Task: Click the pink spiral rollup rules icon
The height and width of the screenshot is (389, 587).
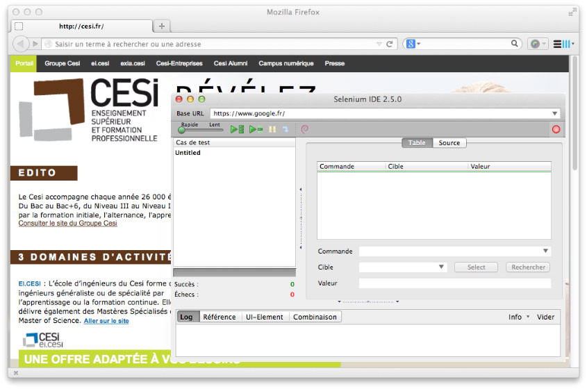Action: tap(305, 129)
